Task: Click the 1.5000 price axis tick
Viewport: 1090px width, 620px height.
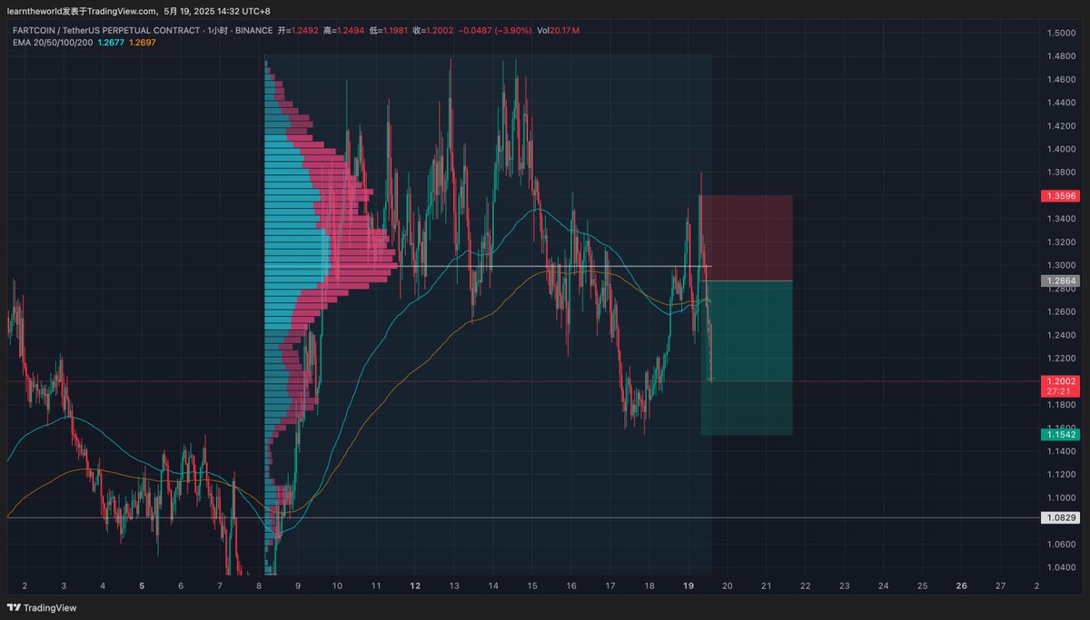Action: (x=1061, y=34)
